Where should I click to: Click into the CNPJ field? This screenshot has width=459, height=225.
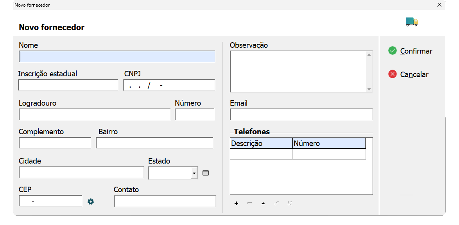(169, 85)
